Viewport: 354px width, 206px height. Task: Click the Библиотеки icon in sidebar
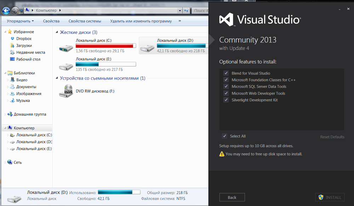click(10, 73)
